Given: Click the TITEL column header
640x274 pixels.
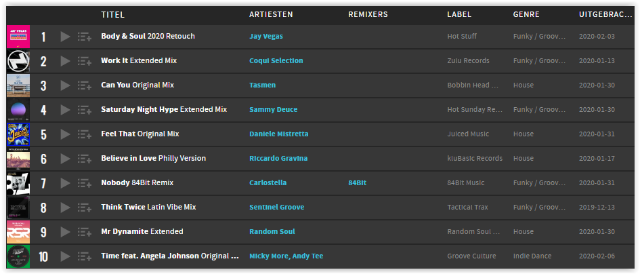Looking at the screenshot, I should 112,15.
